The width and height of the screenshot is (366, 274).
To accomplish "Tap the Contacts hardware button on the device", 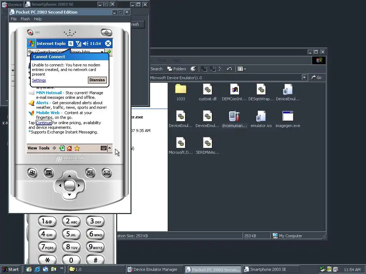I will [x=90, y=173].
